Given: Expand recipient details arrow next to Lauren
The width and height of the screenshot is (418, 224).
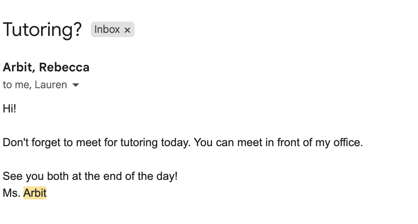Looking at the screenshot, I should click(x=76, y=85).
